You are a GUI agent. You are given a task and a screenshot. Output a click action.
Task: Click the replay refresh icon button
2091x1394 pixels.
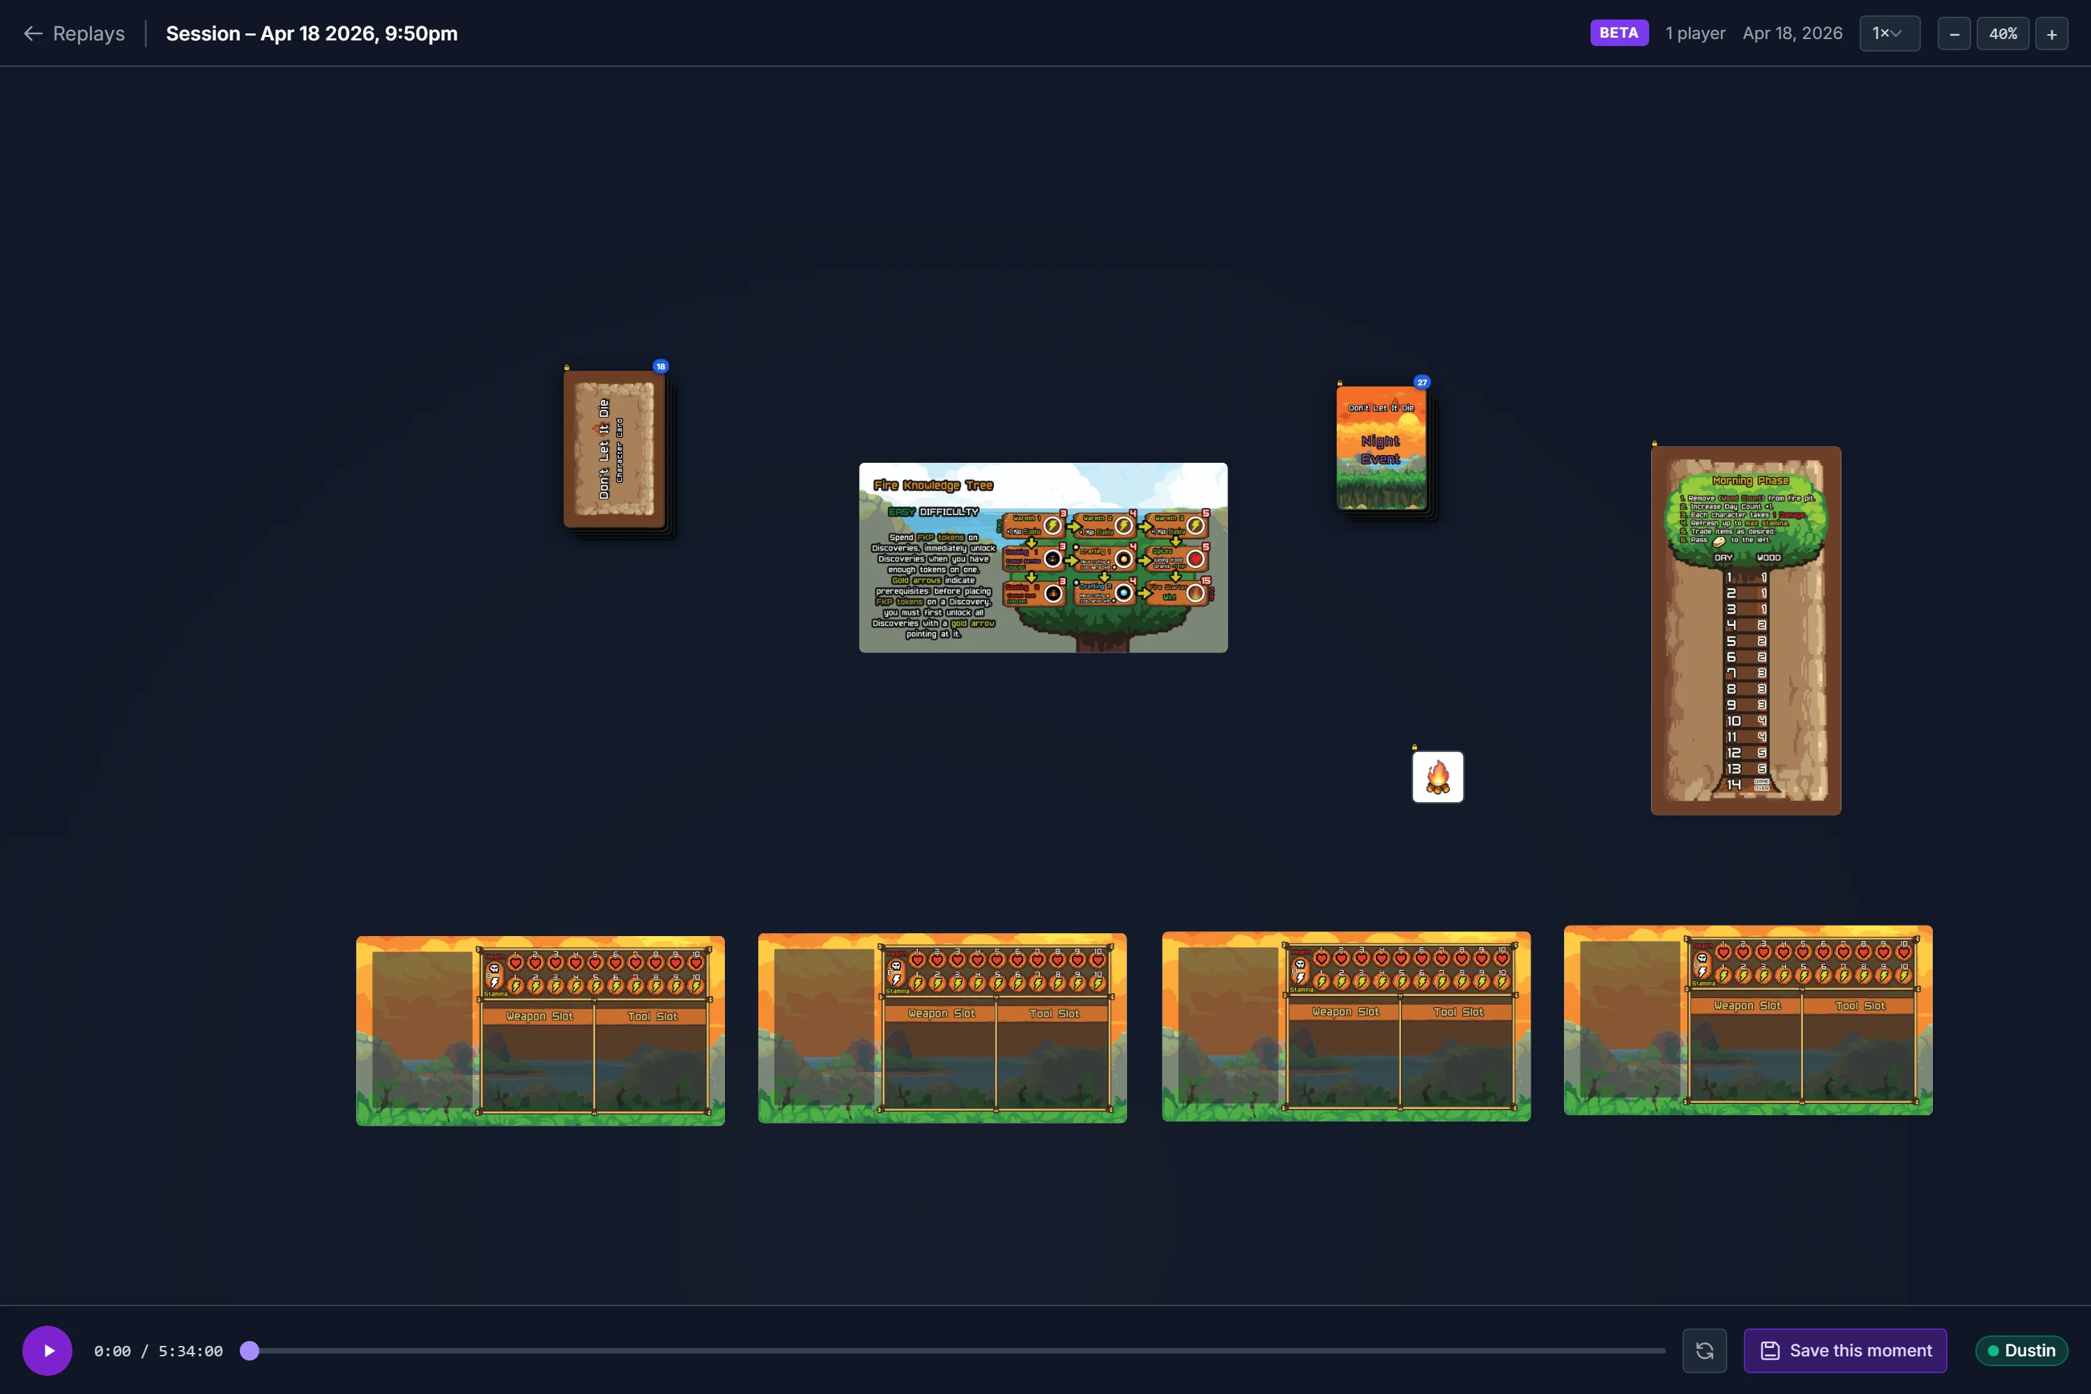[1704, 1351]
